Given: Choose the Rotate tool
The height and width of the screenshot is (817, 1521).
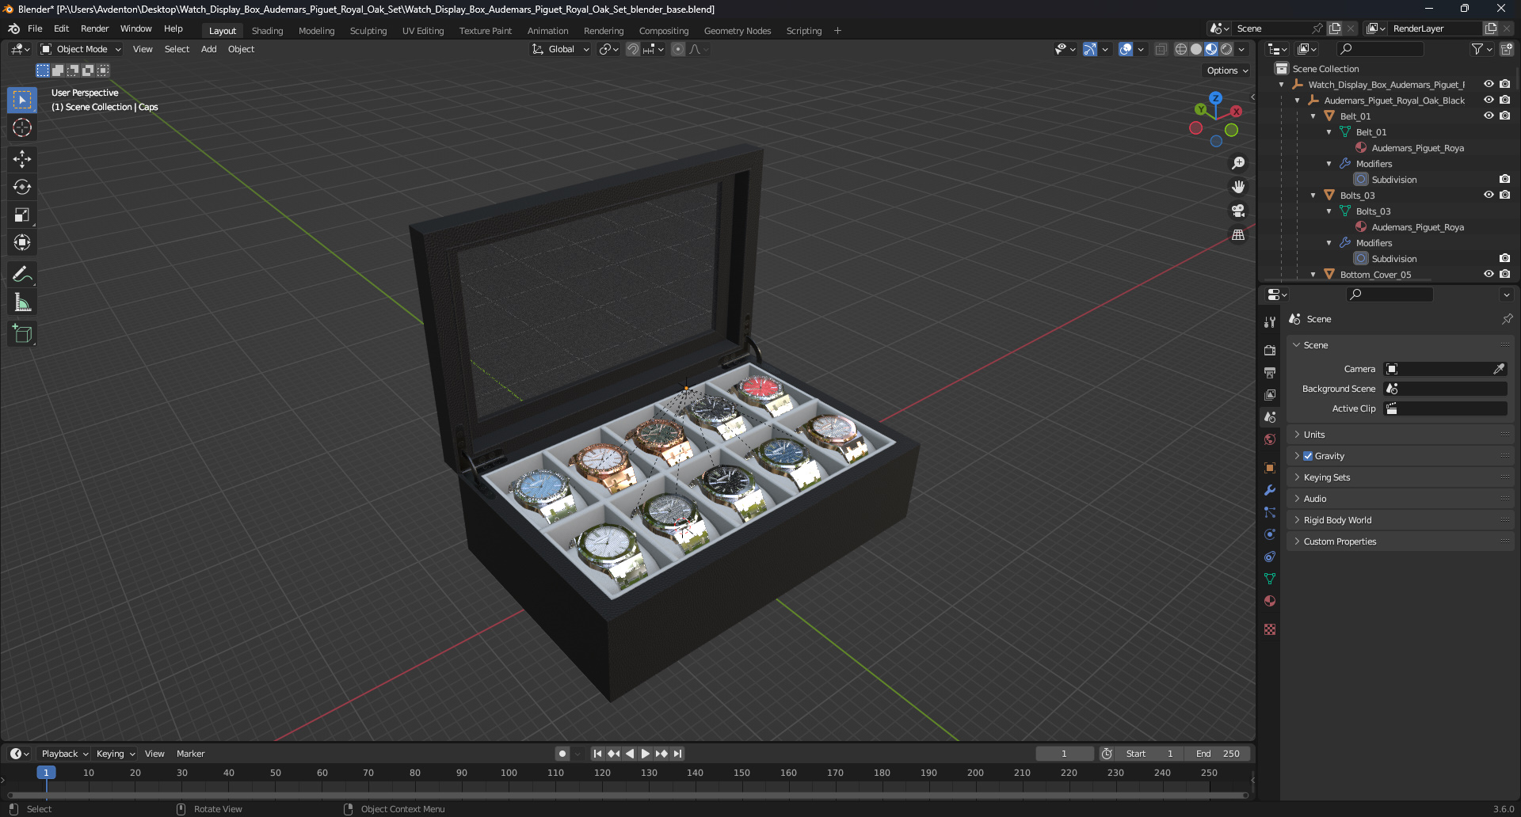Looking at the screenshot, I should pos(22,187).
